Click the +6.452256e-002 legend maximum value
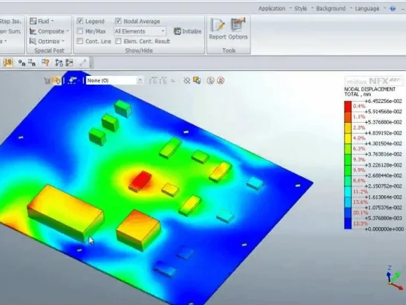Screen dimensions: 406x305 click(x=383, y=101)
